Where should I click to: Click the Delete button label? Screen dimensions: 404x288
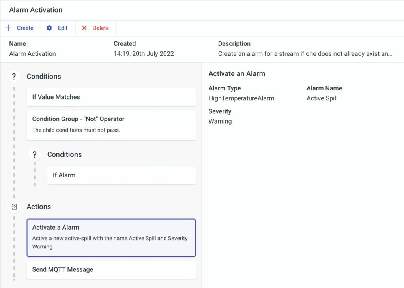pos(101,28)
